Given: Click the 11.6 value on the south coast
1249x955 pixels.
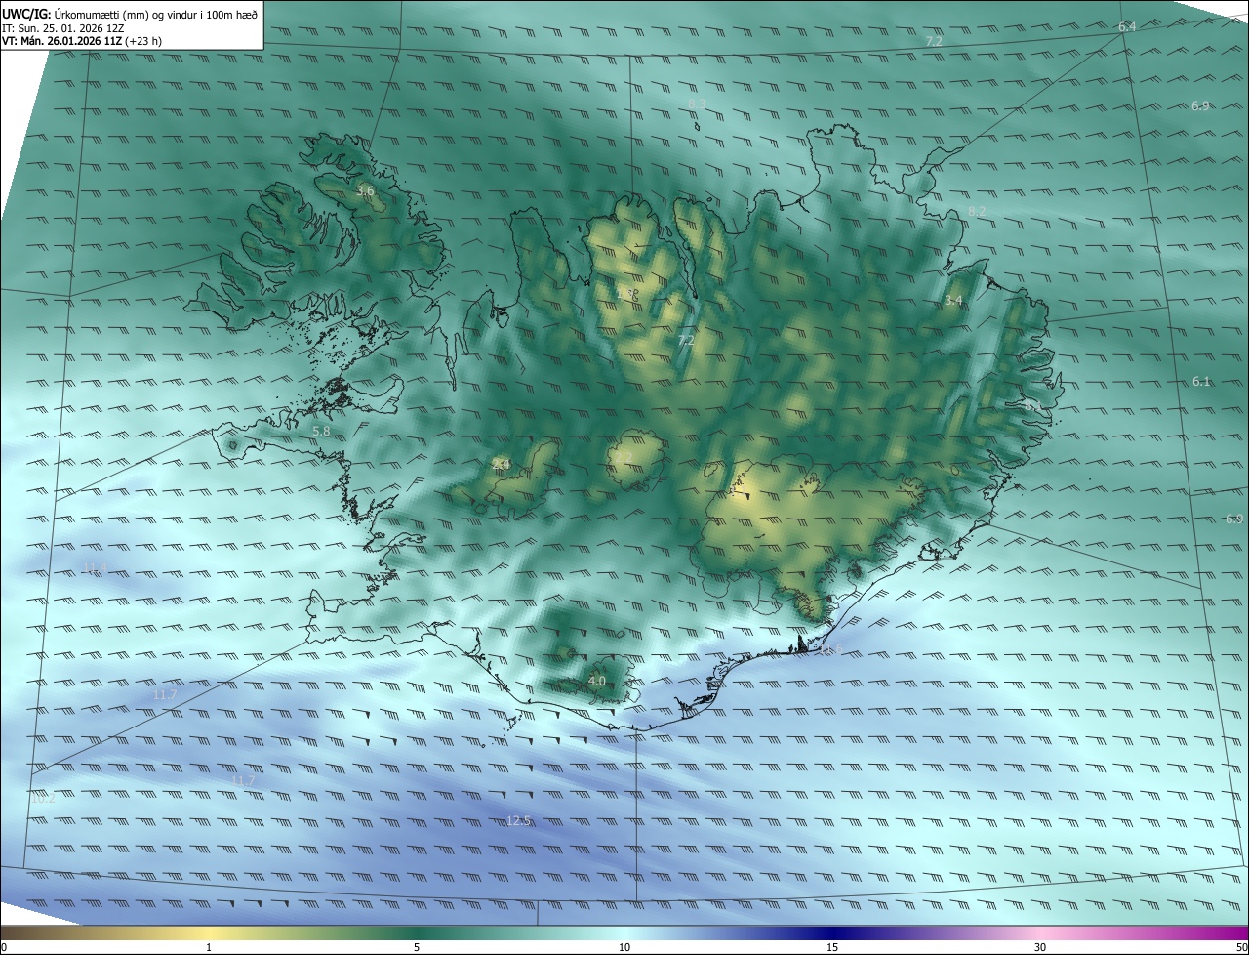Looking at the screenshot, I should pos(830,649).
